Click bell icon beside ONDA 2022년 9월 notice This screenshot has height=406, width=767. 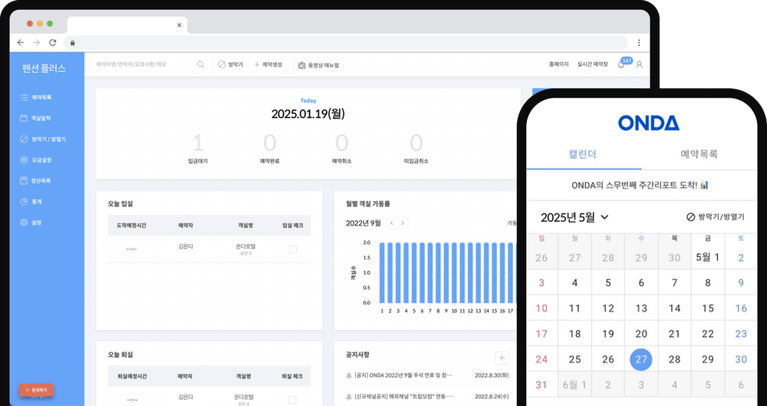349,375
